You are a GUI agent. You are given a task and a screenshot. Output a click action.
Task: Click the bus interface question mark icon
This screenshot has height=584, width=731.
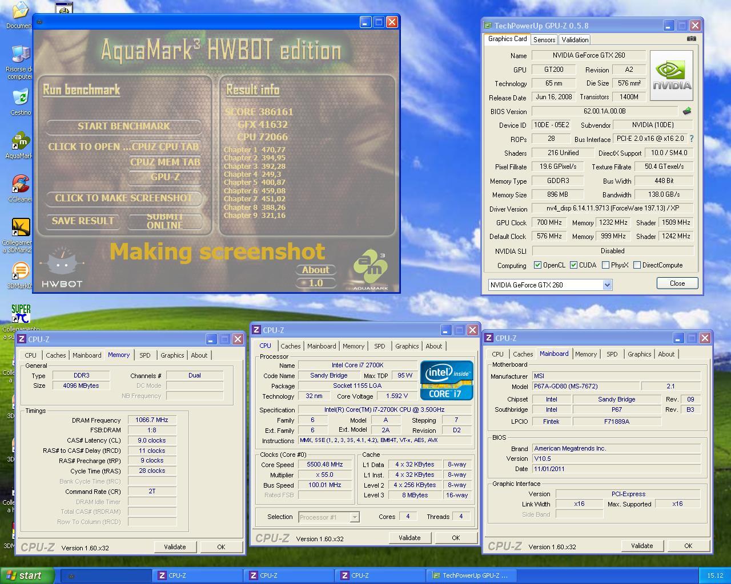coord(692,139)
